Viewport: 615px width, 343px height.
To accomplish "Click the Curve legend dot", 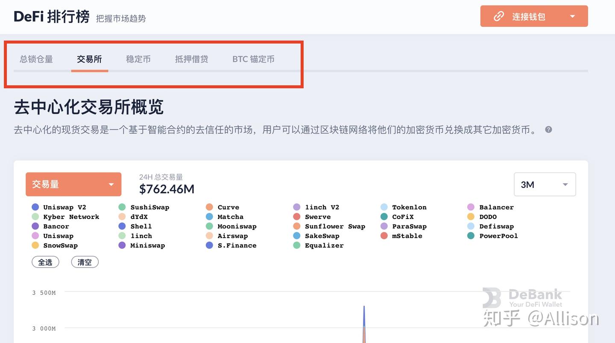I will pos(209,207).
